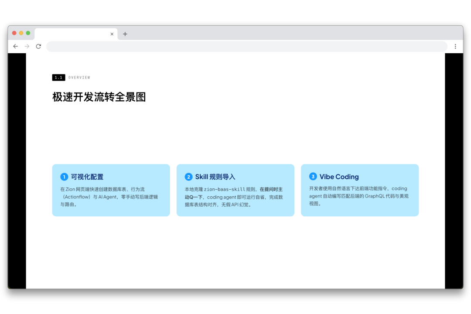The image size is (471, 314).
Task: Reload the page with the refresh icon
Action: click(38, 46)
